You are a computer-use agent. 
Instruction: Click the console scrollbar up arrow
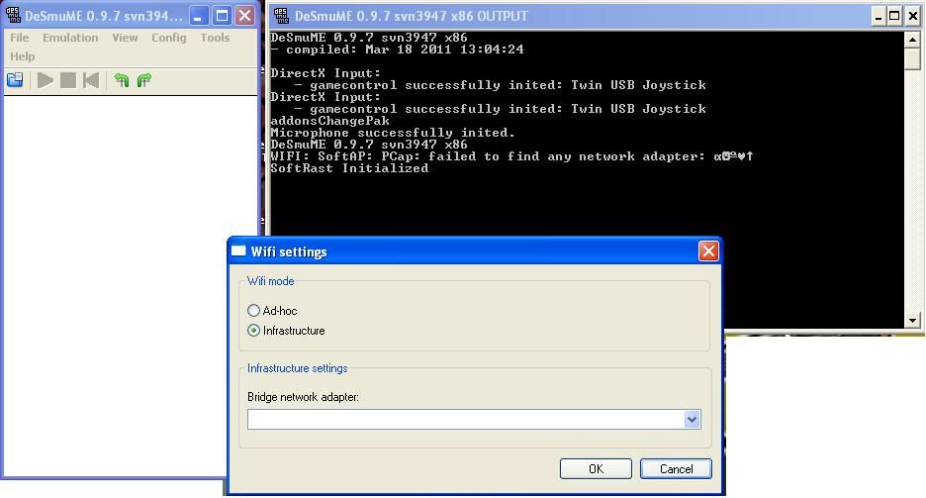(912, 40)
